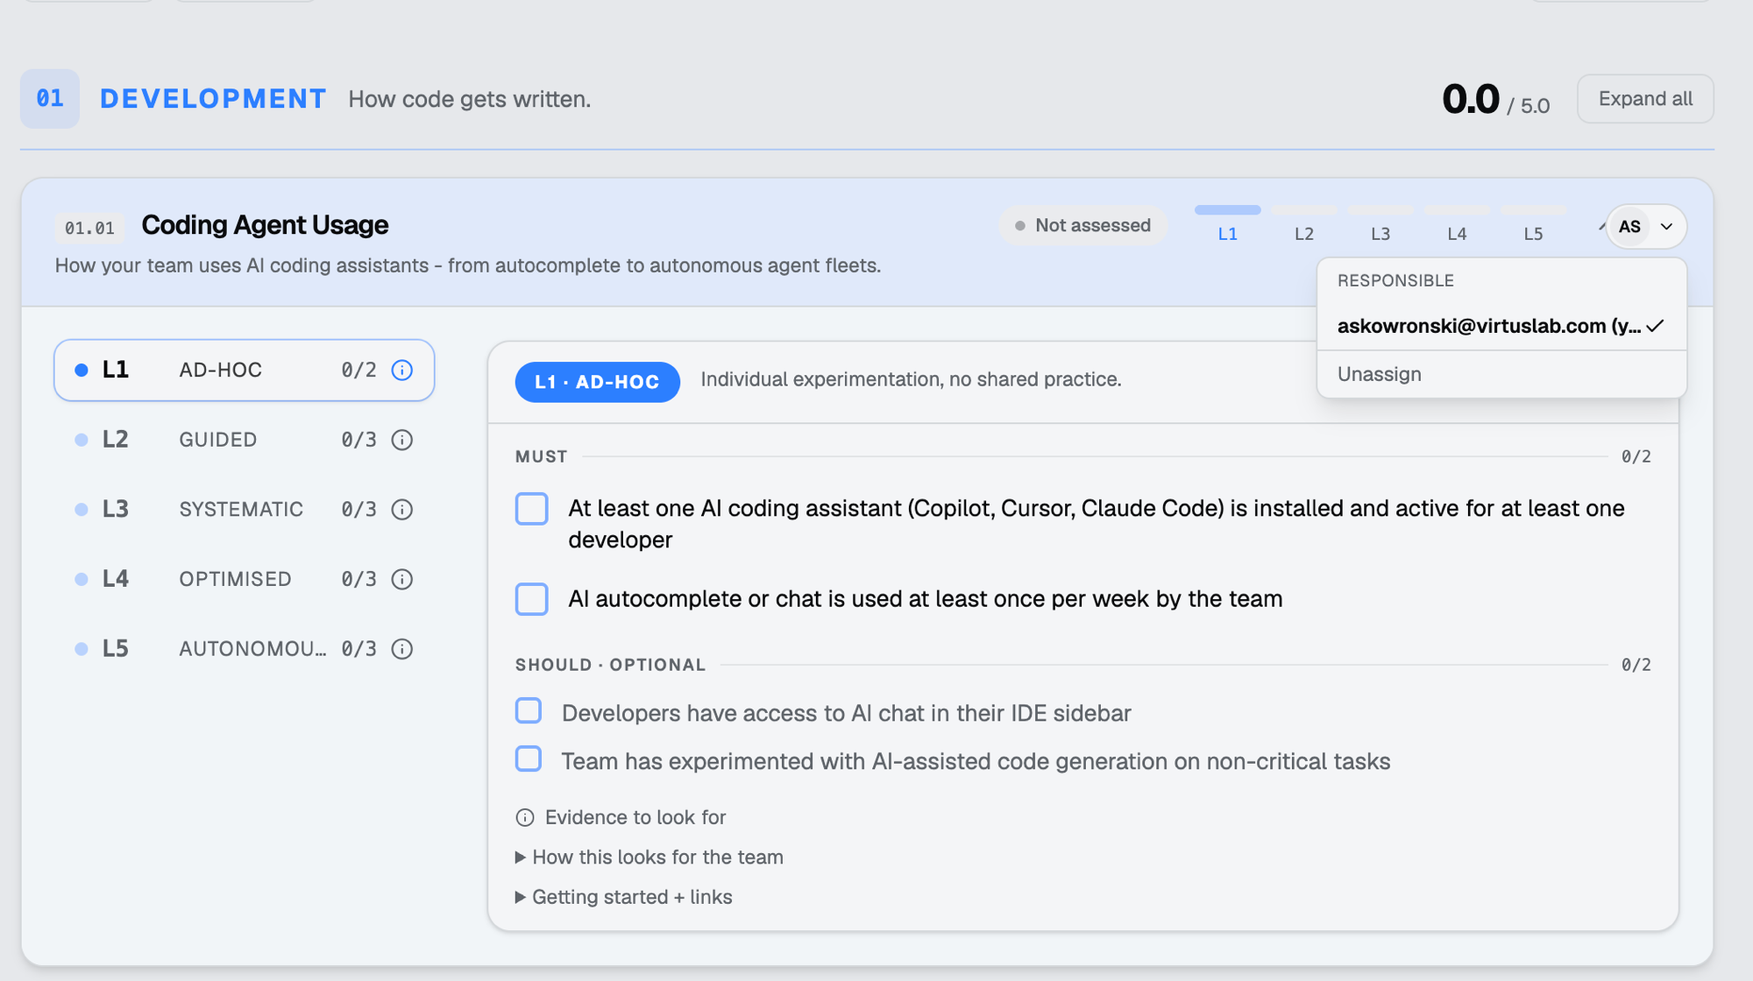This screenshot has width=1753, height=981.
Task: Select the L2 GUIDED level tab
Action: [x=245, y=440]
